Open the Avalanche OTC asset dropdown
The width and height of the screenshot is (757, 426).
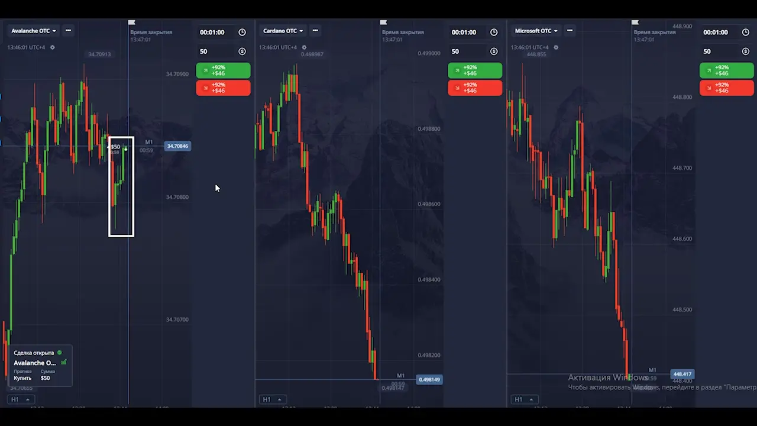pyautogui.click(x=34, y=31)
